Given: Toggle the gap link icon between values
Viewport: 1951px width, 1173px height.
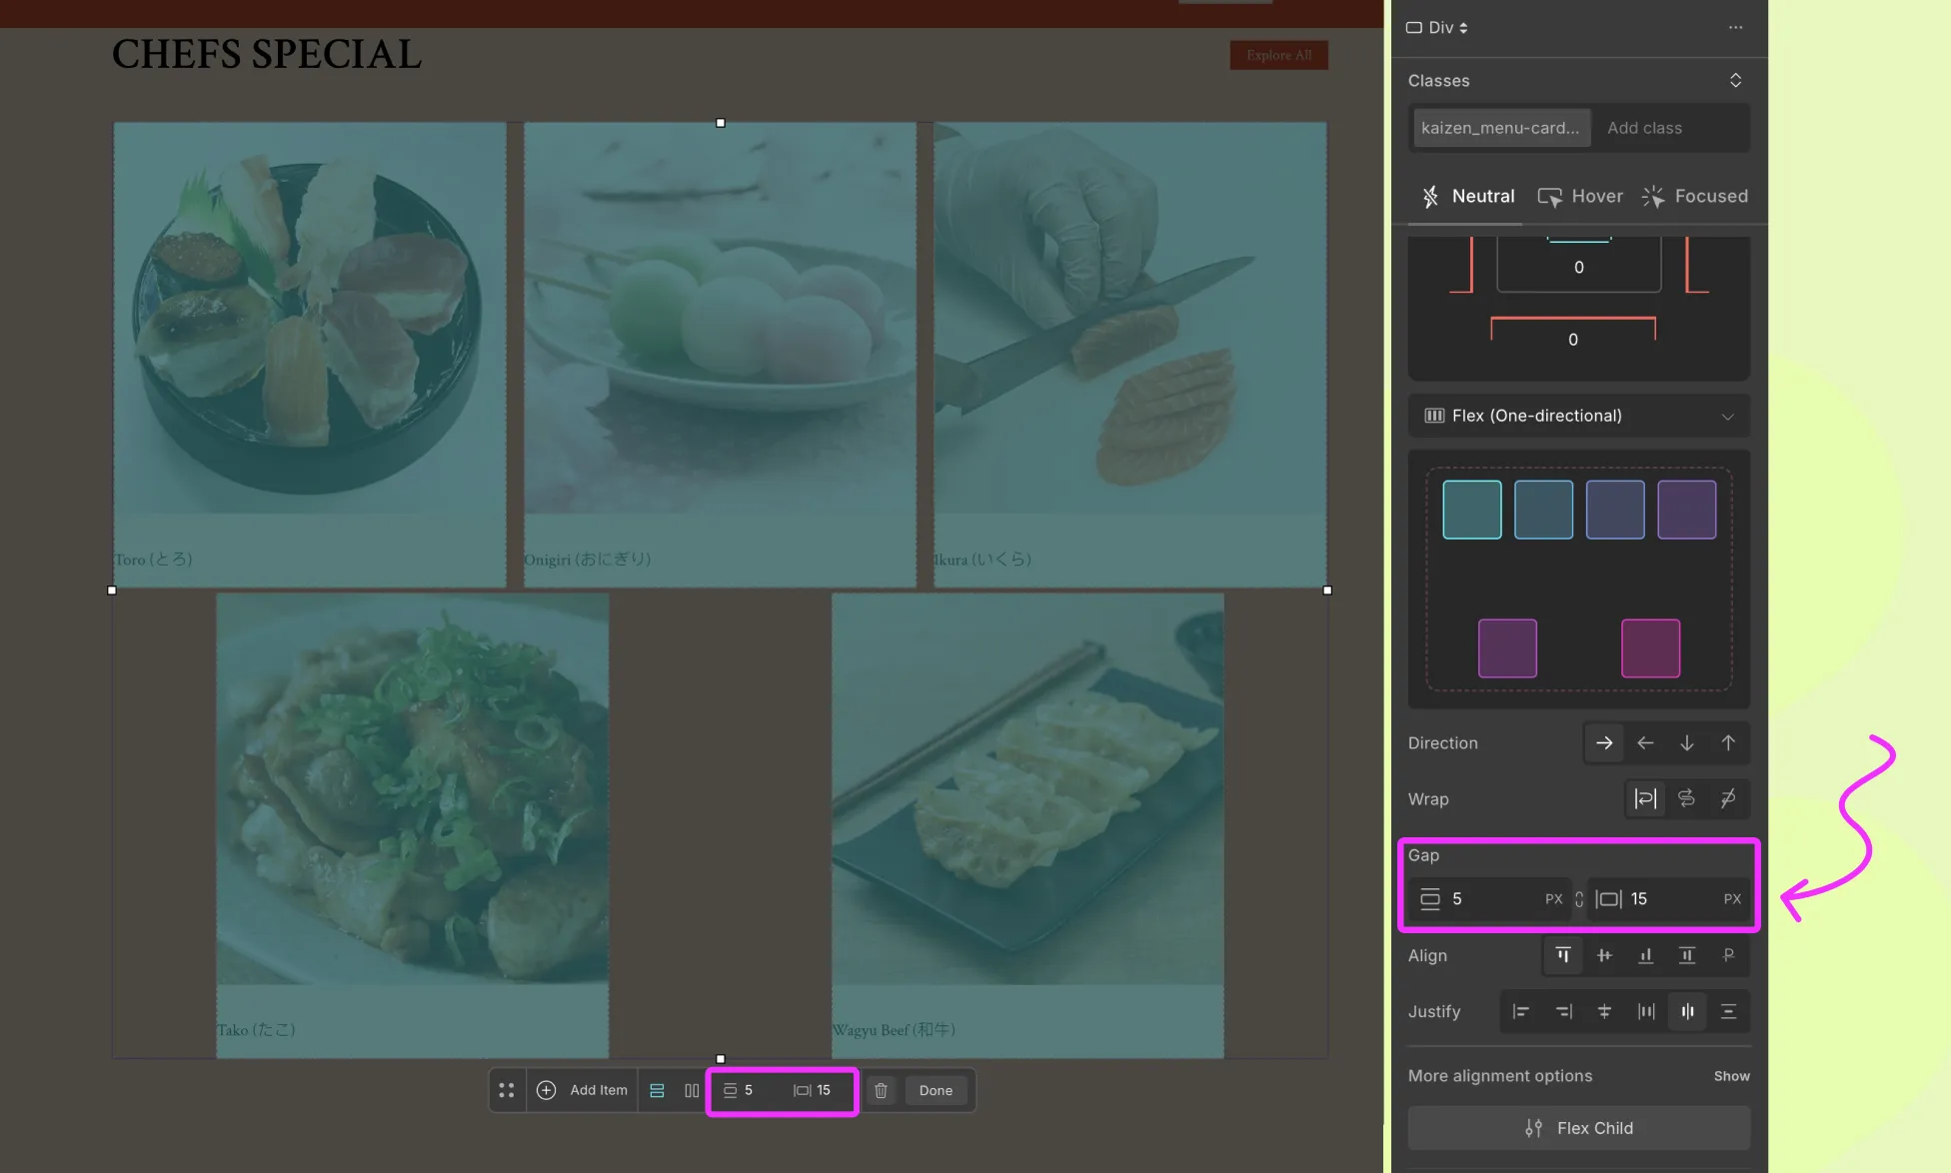Looking at the screenshot, I should tap(1579, 899).
